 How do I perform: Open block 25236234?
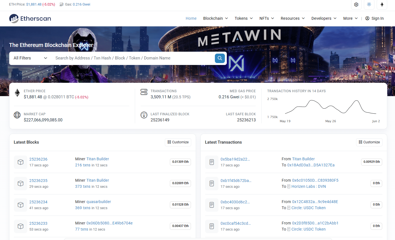click(x=38, y=202)
